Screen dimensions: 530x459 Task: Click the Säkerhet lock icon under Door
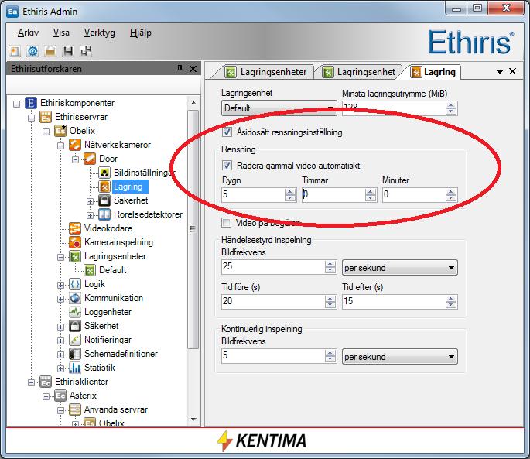104,200
